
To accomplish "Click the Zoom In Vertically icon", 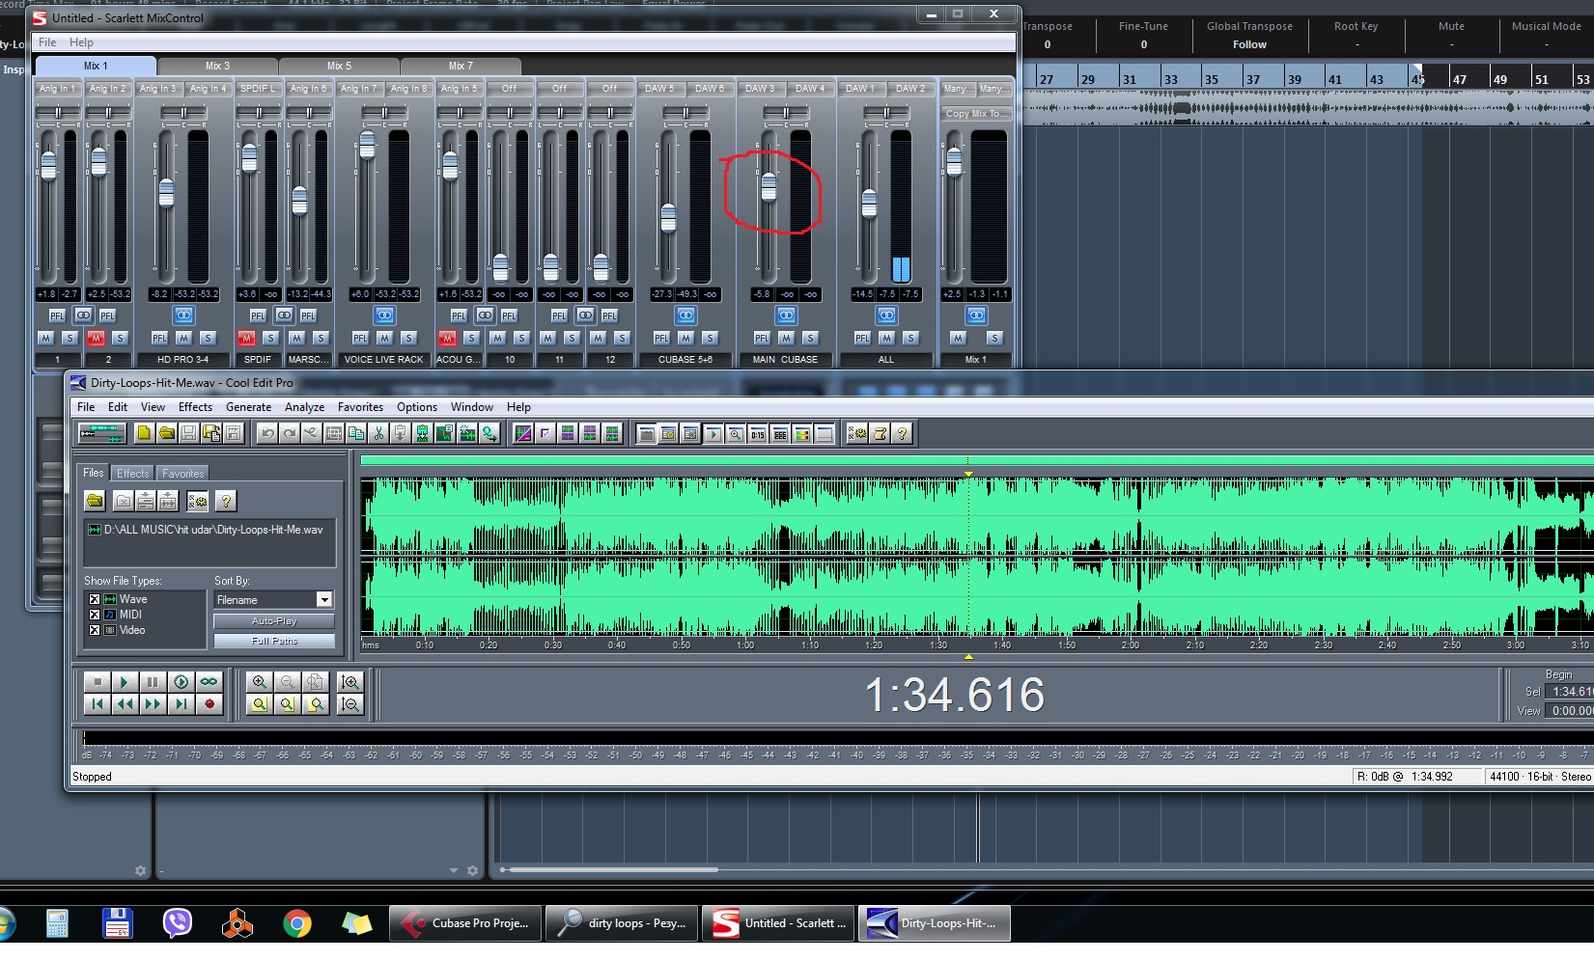I will coord(350,682).
